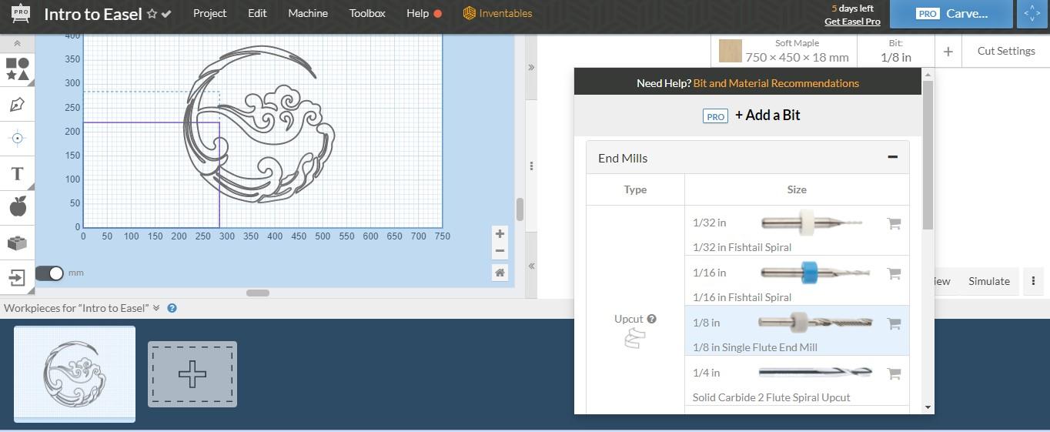The width and height of the screenshot is (1050, 432).
Task: Expand panel with lower double left arrow
Action: point(531,266)
